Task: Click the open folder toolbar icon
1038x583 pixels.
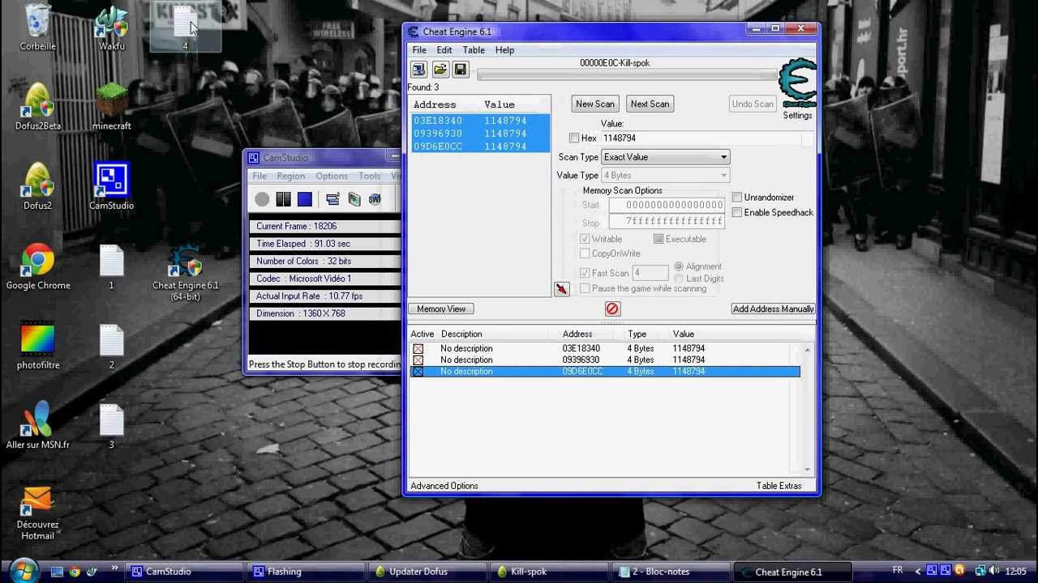Action: tap(440, 70)
